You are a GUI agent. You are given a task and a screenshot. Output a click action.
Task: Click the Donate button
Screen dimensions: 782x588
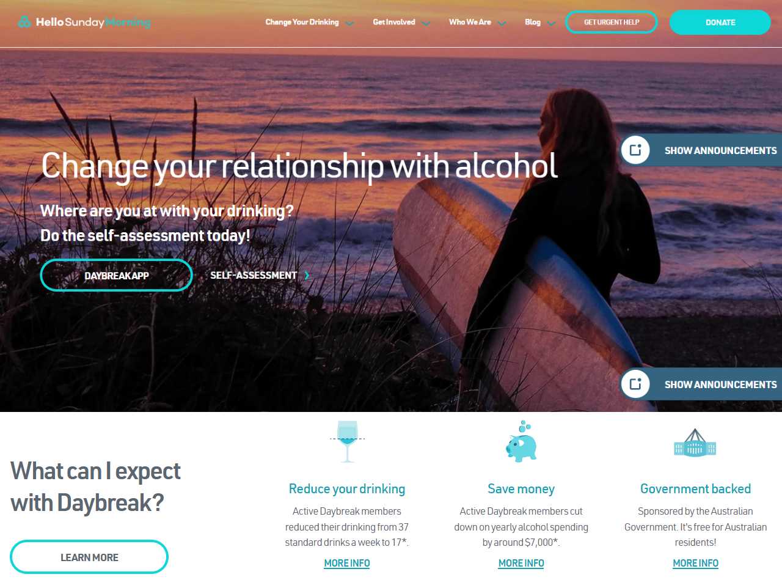pos(720,22)
